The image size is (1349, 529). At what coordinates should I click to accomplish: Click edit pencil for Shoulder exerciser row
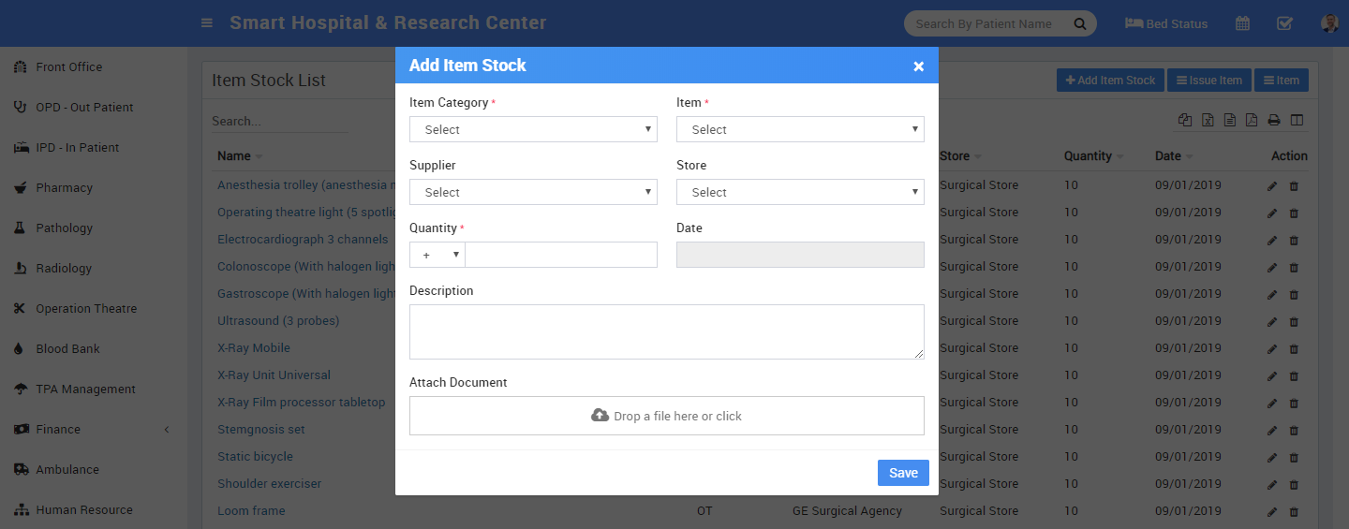[x=1271, y=484]
